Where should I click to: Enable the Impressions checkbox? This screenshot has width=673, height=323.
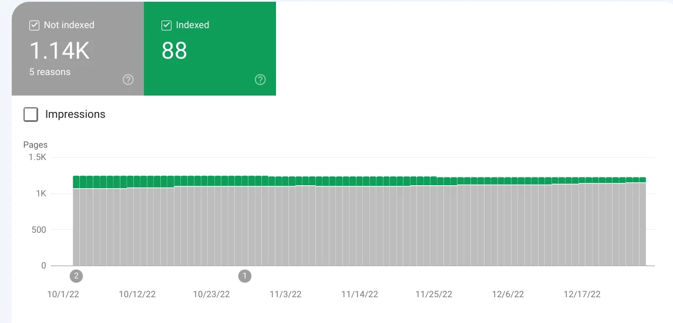31,115
